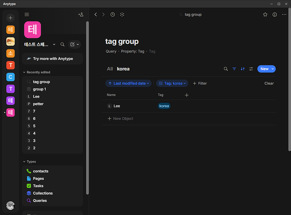This screenshot has height=215, width=291.
Task: Click the create new object pencil icon
Action: [x=72, y=44]
